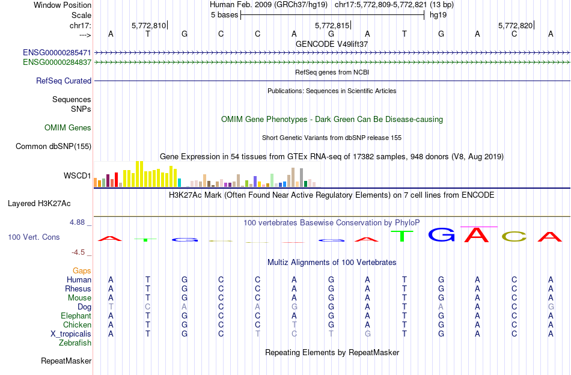This screenshot has height=375, width=571.
Task: Click the 5,772,815 ruler coordinate
Action: tap(332, 25)
